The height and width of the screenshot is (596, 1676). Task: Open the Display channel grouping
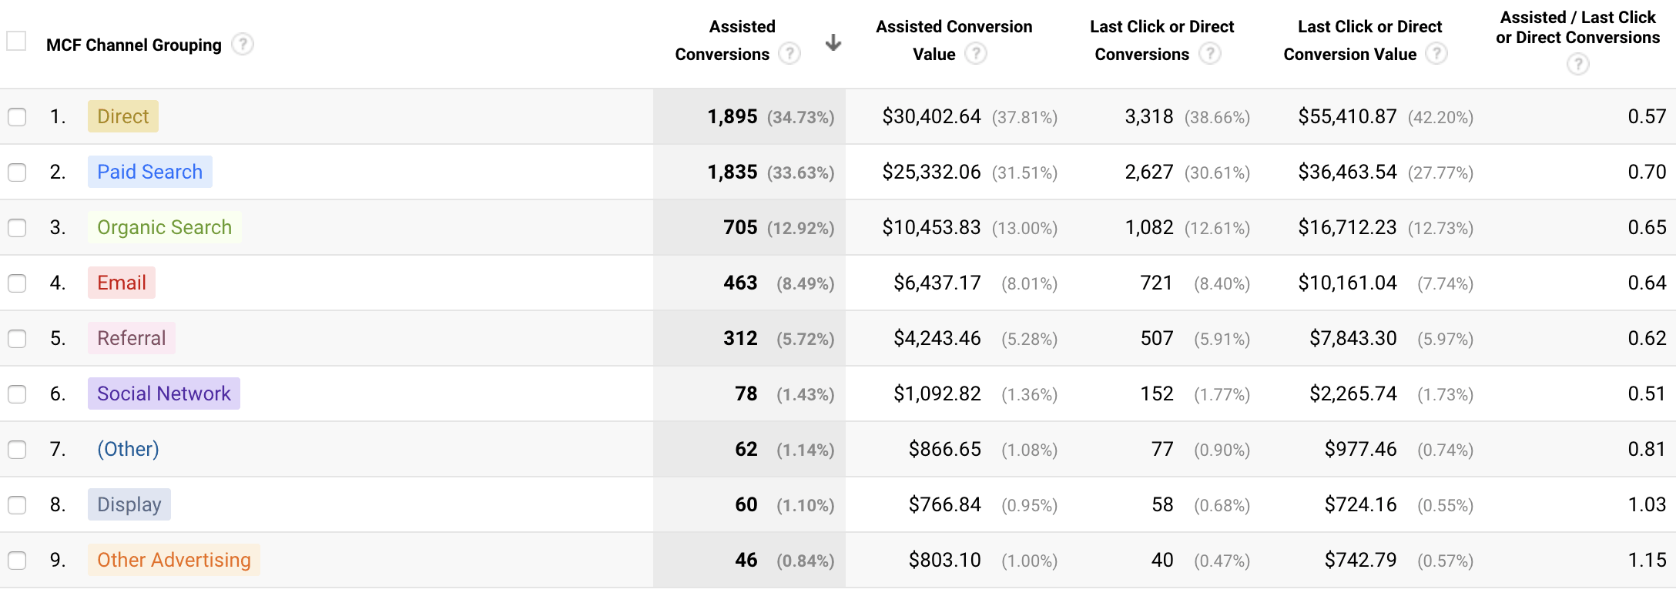[x=129, y=504]
